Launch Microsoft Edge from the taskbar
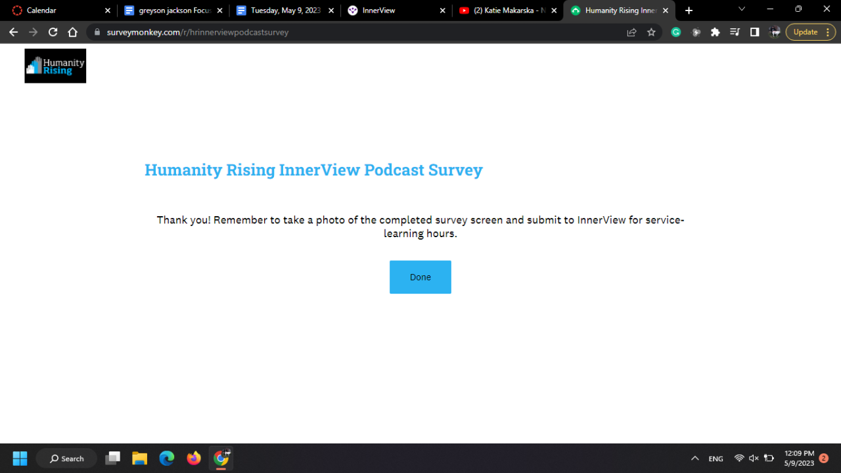Image resolution: width=841 pixels, height=473 pixels. (x=167, y=458)
